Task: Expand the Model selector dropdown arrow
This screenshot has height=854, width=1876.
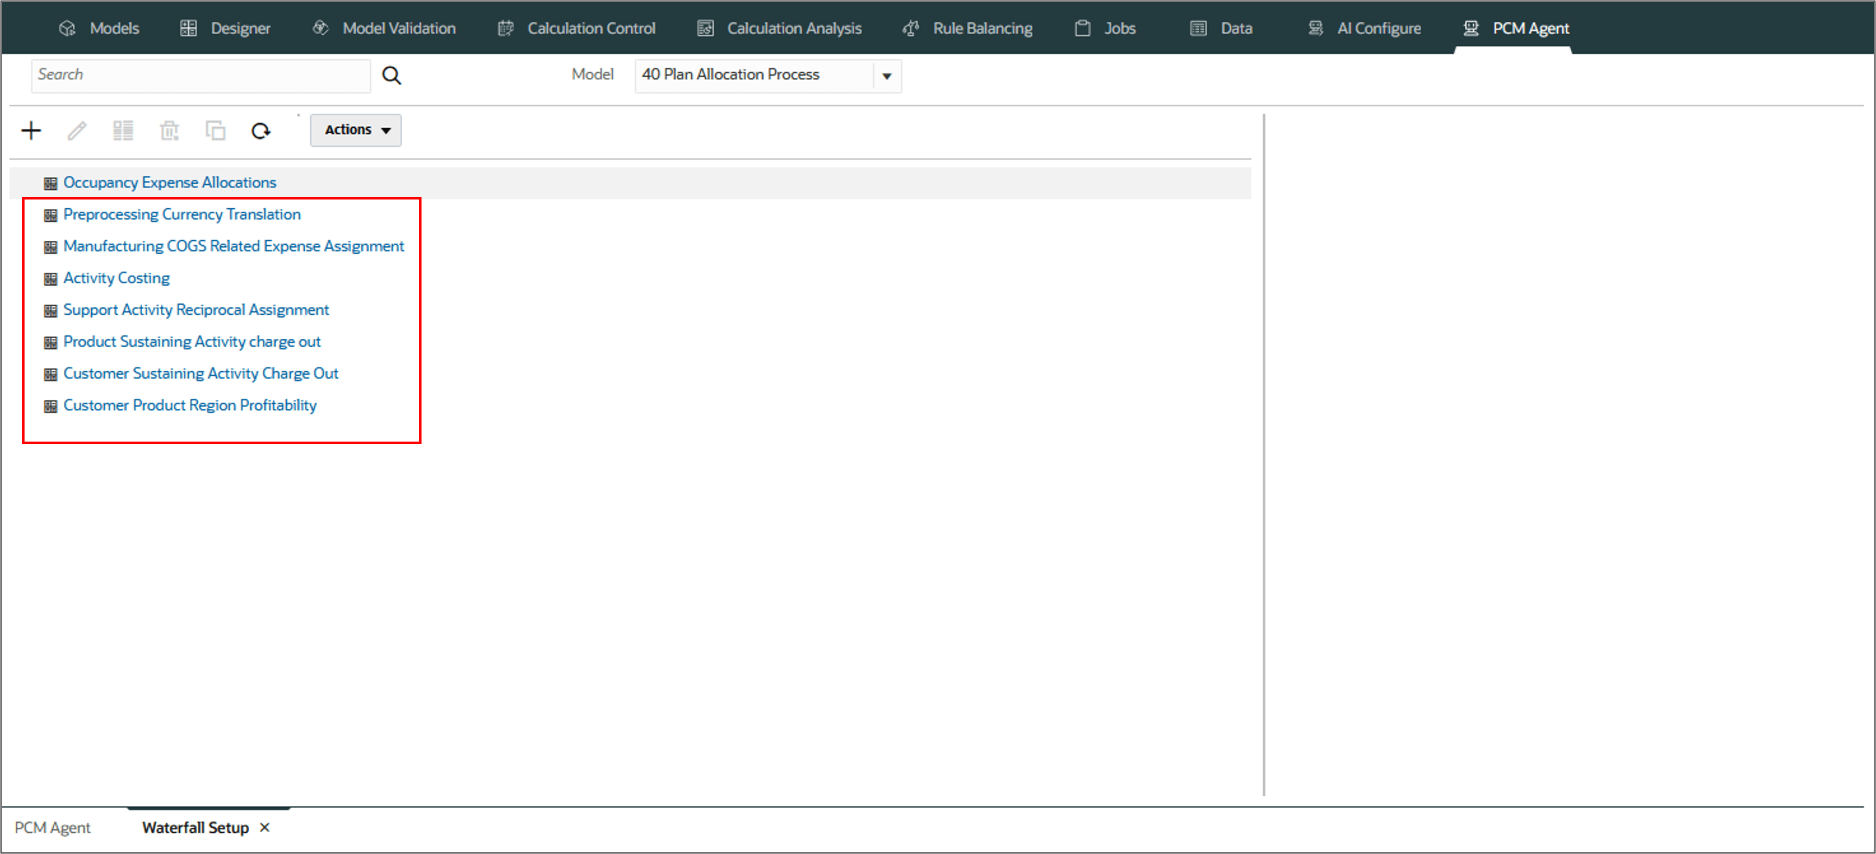Action: click(886, 75)
